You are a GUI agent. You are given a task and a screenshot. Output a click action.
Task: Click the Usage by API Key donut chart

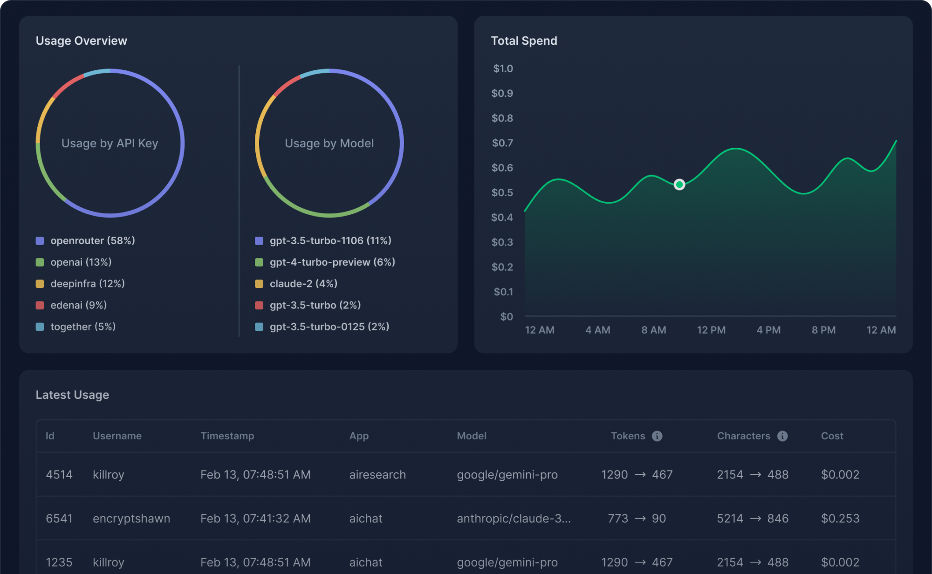pyautogui.click(x=110, y=143)
